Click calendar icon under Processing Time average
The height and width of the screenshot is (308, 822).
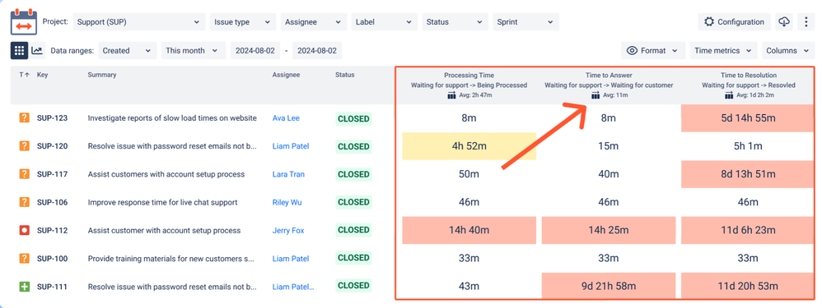[x=451, y=95]
